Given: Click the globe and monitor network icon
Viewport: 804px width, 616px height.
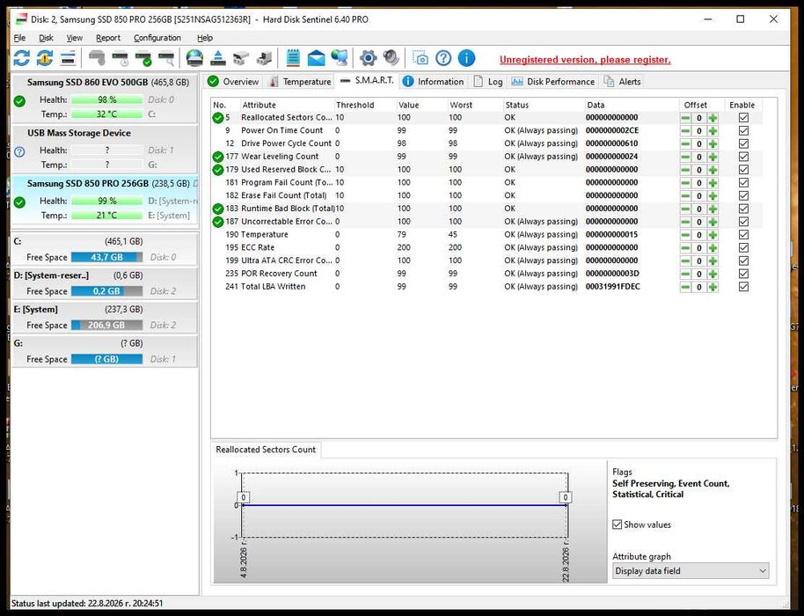Looking at the screenshot, I should (x=339, y=58).
